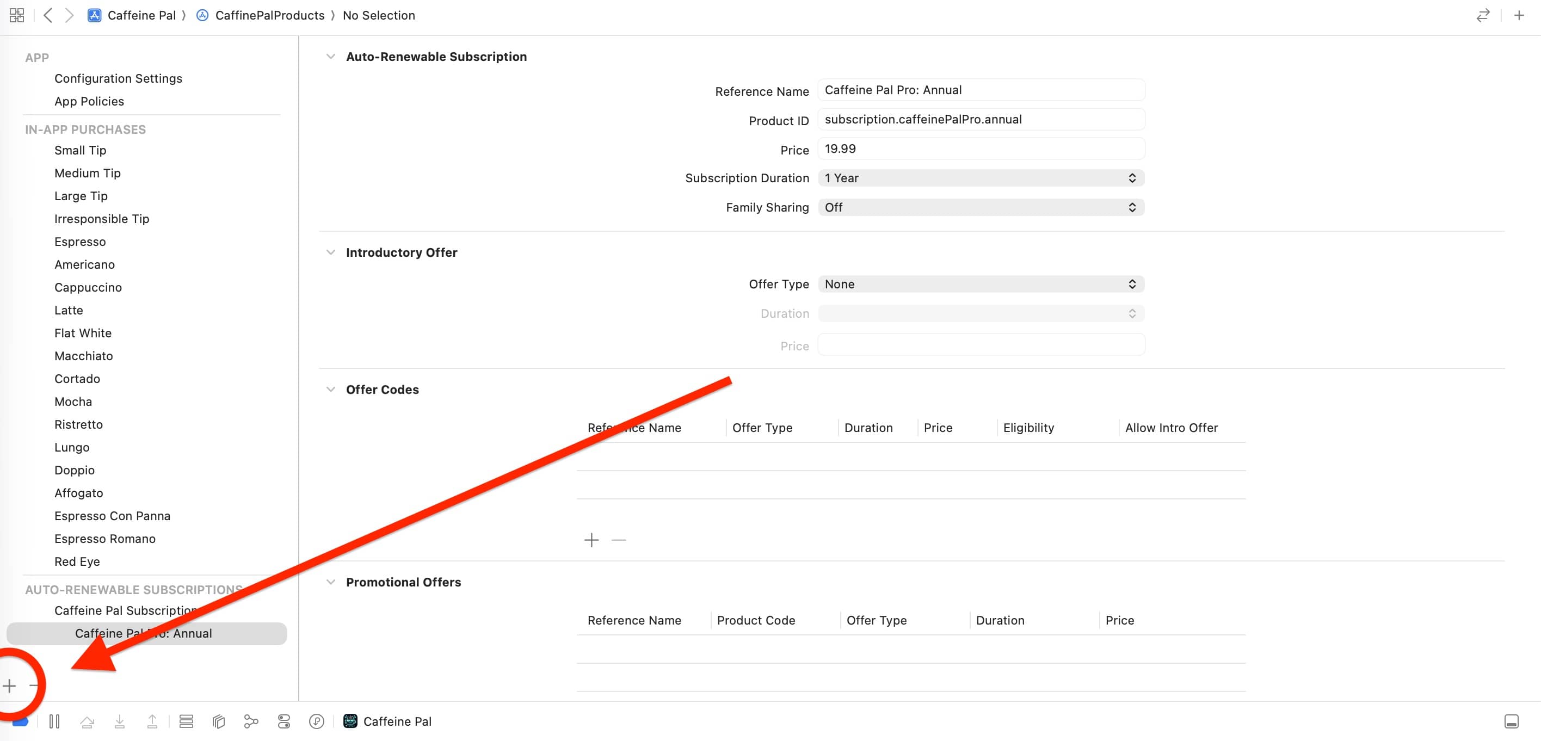Select the Cortado product
Screen dimensions: 1541x741
pyautogui.click(x=77, y=379)
